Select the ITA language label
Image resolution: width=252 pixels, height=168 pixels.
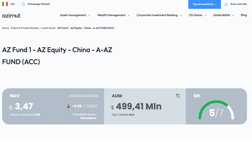[x=12, y=4]
